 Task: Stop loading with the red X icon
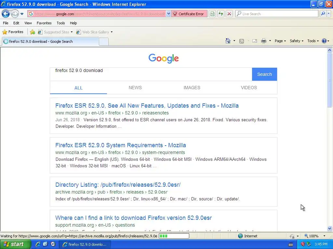tap(229, 14)
